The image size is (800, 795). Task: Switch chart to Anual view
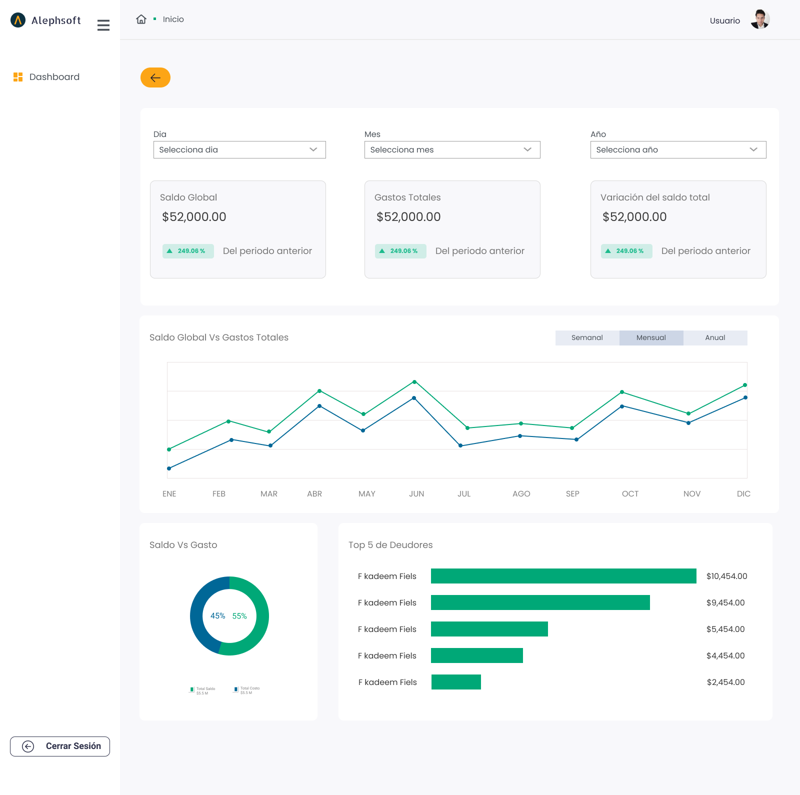coord(715,337)
